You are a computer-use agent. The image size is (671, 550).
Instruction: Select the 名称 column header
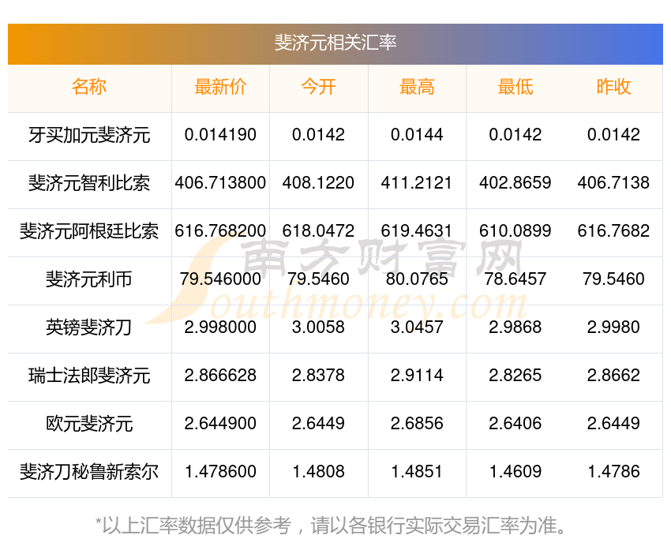coord(89,87)
